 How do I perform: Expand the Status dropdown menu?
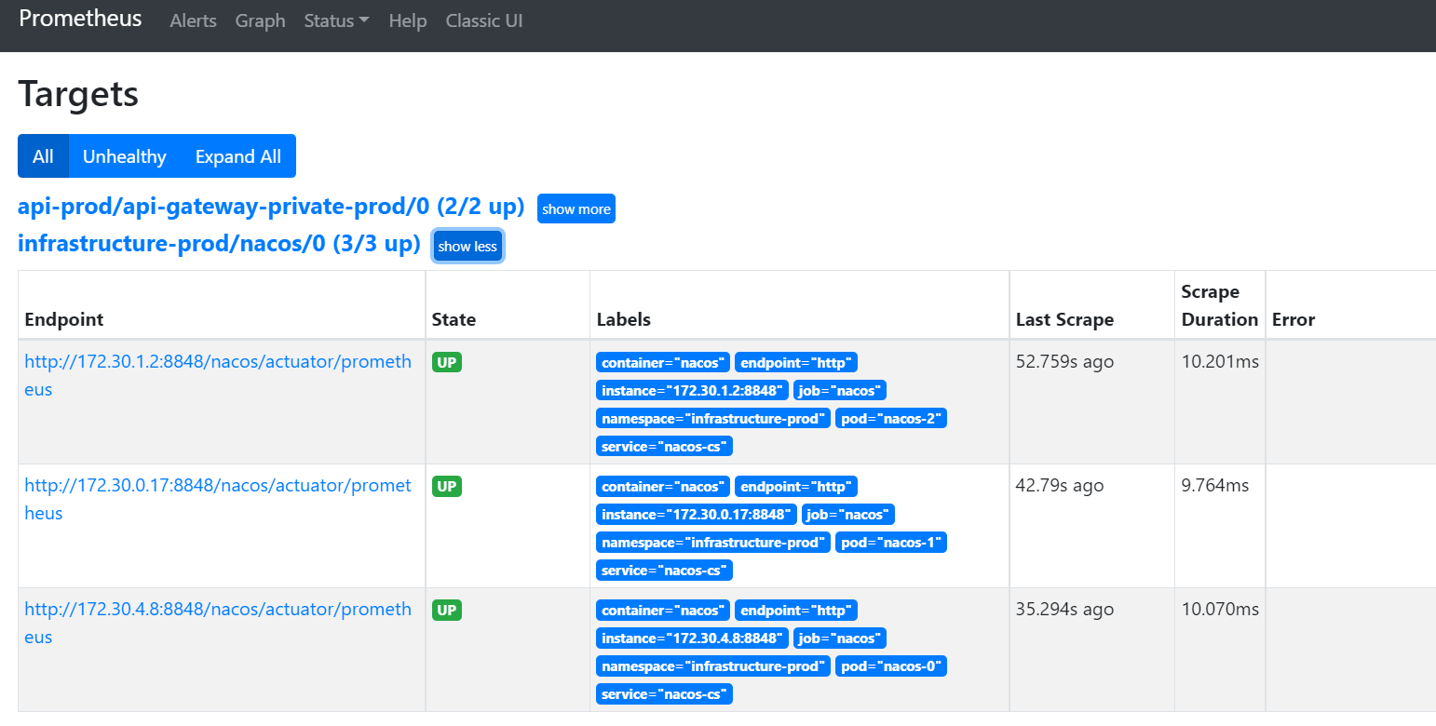point(336,20)
